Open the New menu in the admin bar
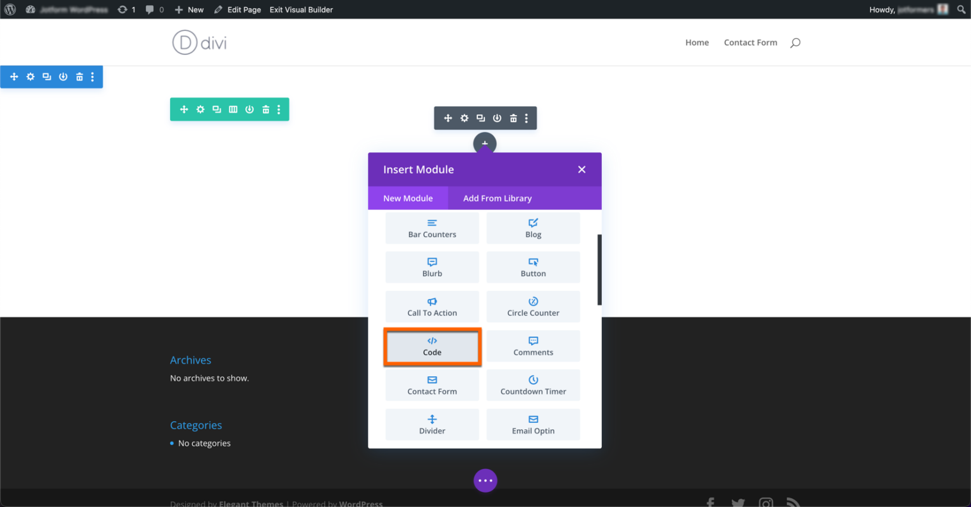 188,9
